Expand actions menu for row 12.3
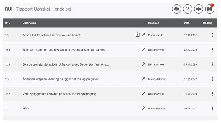This screenshot has height=123, width=221. (x=212, y=64)
